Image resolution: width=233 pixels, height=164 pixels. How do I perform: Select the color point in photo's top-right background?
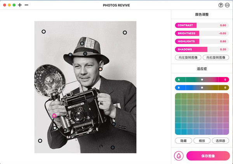[125, 32]
